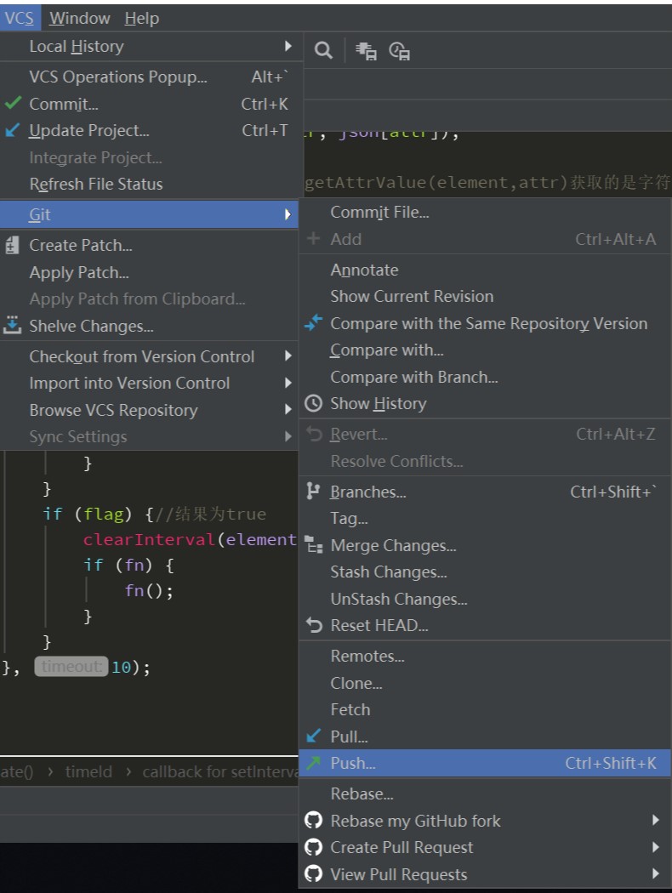Viewport: 672px width, 893px height.
Task: Choose Show Current Revision
Action: coord(485,296)
